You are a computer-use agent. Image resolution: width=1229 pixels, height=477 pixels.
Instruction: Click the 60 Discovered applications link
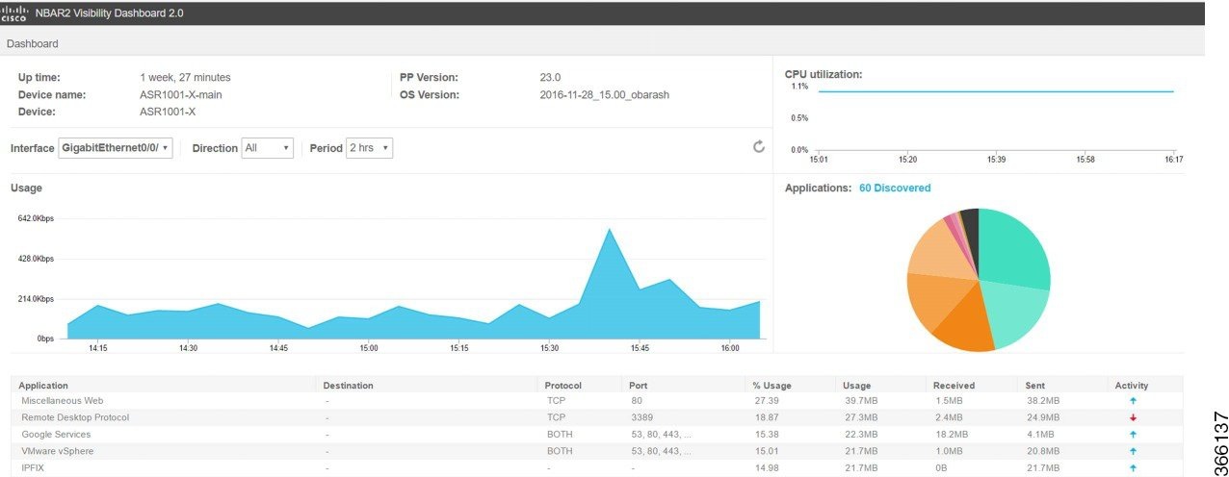[895, 188]
